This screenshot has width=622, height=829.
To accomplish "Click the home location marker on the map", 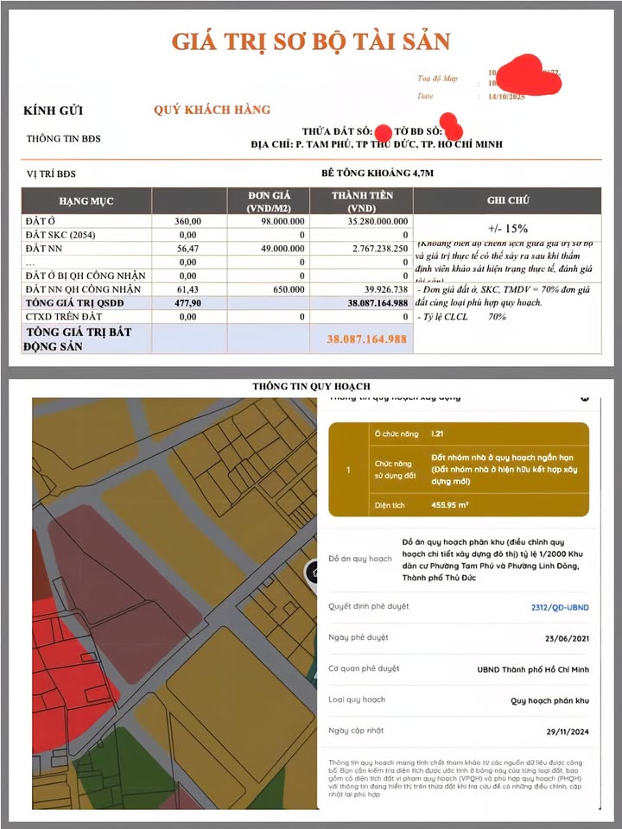I will pos(313,573).
